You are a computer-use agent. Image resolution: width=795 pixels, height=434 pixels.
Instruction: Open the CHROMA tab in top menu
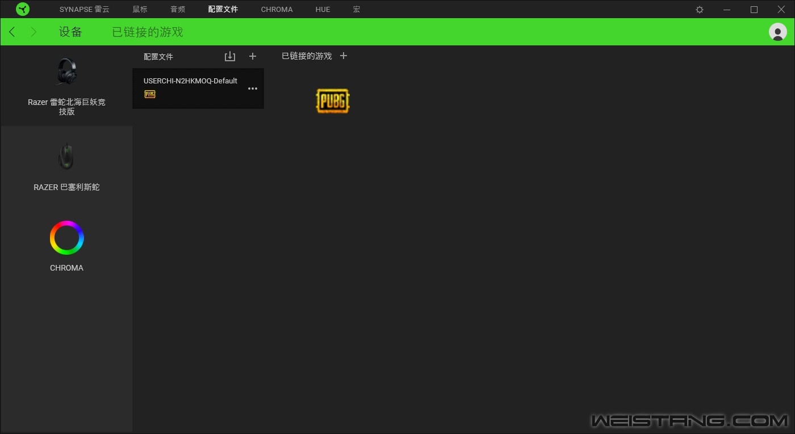tap(277, 9)
